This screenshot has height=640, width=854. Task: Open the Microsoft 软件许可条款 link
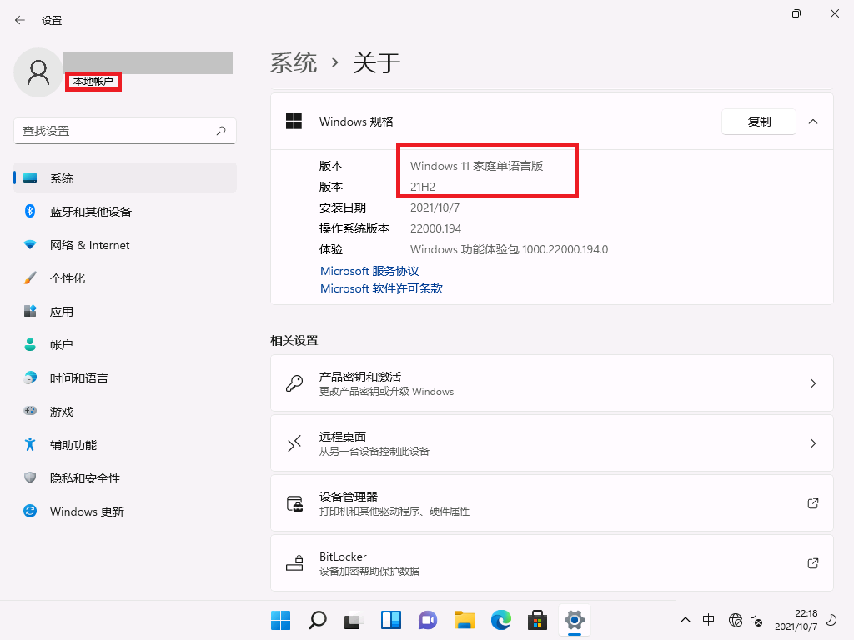[381, 288]
